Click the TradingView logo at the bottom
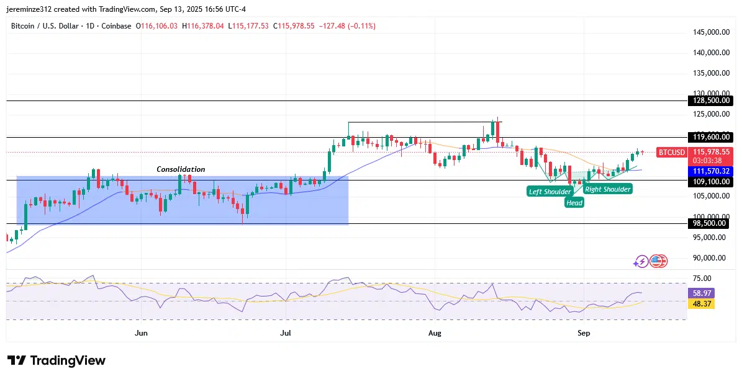This screenshot has width=742, height=379. tap(57, 360)
